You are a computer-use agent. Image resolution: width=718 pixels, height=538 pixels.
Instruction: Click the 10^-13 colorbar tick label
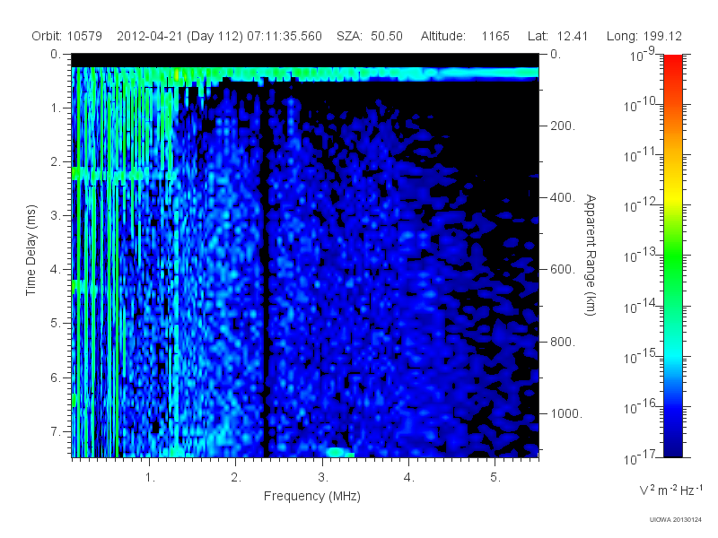pyautogui.click(x=641, y=256)
